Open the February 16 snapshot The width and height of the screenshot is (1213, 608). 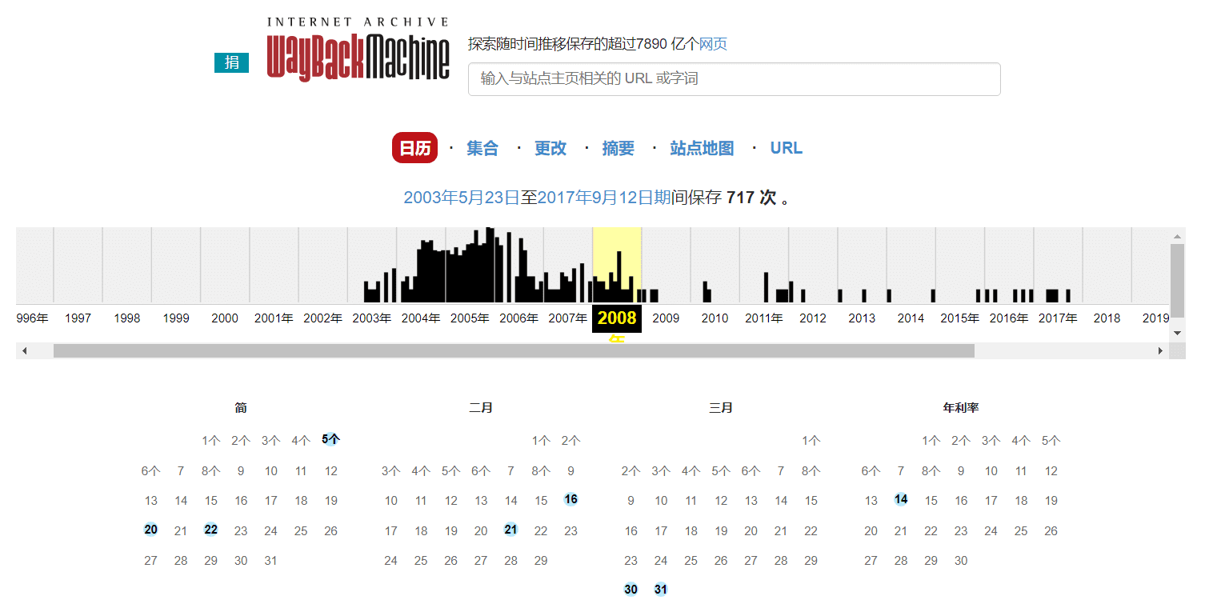570,499
